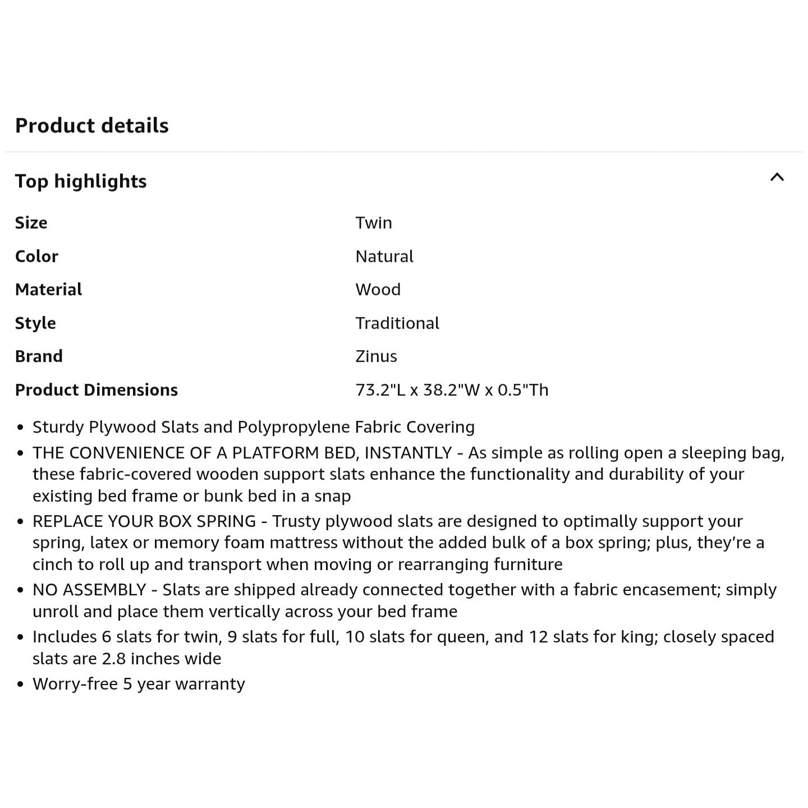Click the Zinus brand name

click(x=376, y=356)
